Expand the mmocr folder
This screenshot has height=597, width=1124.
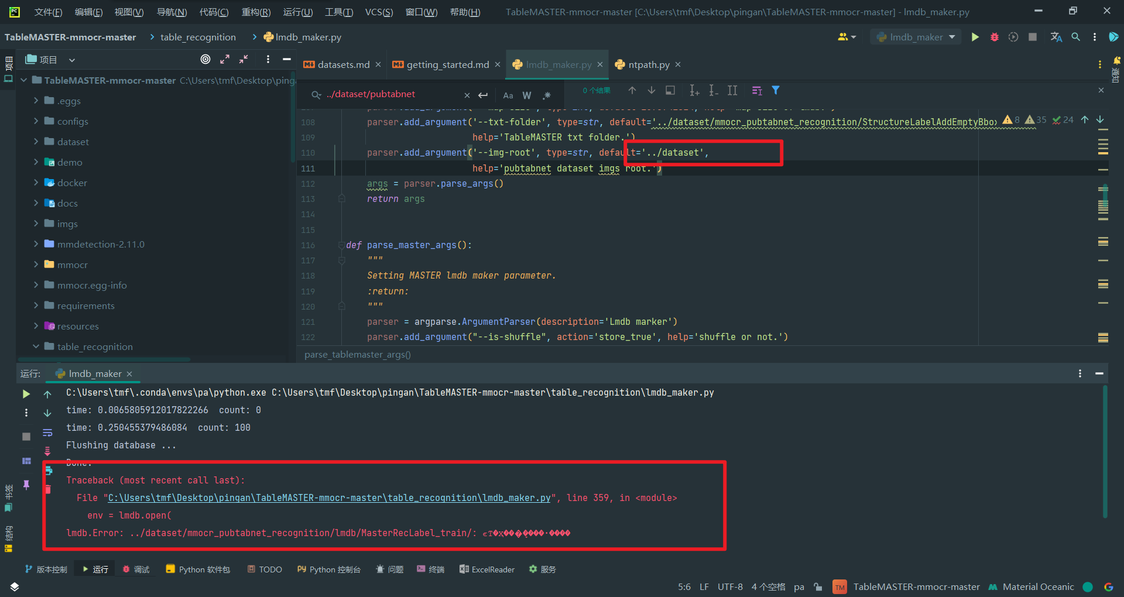(36, 265)
